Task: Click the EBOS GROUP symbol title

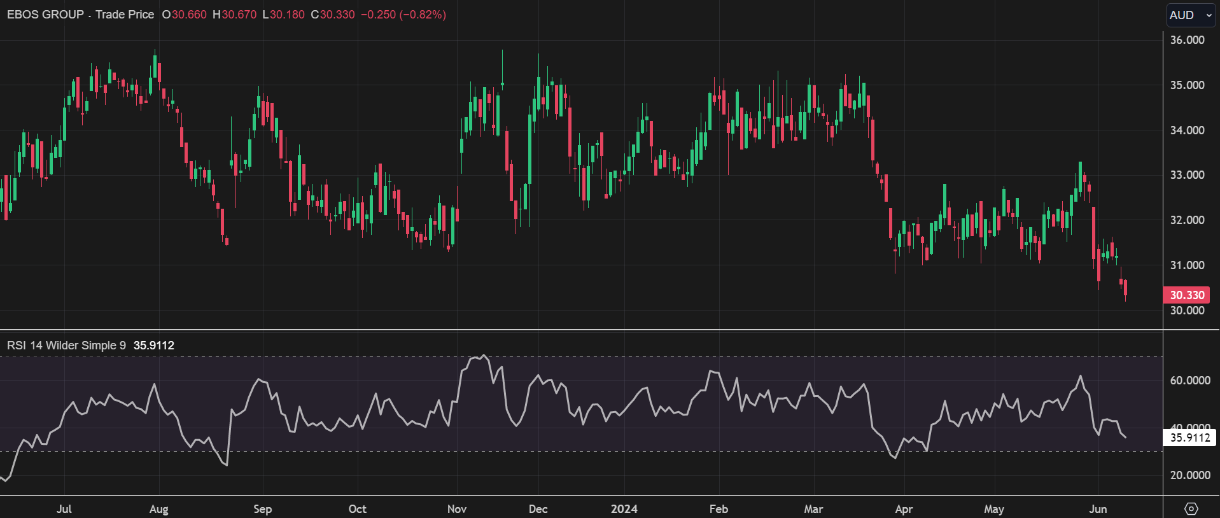Action: pyautogui.click(x=45, y=15)
